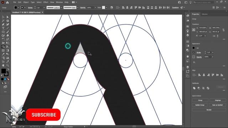228x128 pixels.
Task: Expand more options in Transform section
Action: click(x=224, y=39)
